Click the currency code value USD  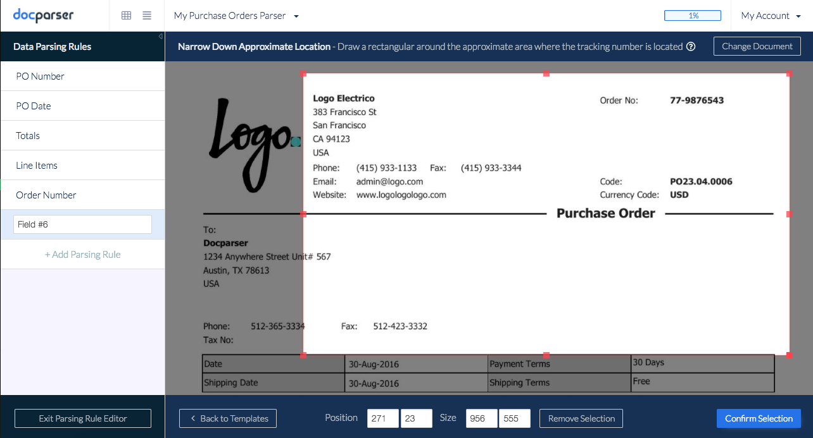point(679,195)
